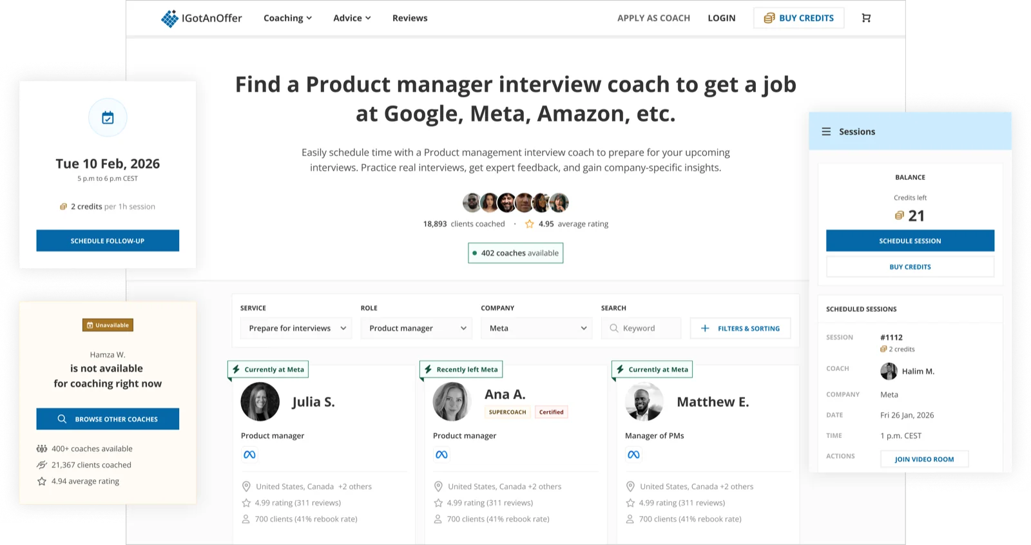Open the Company dropdown showing Meta
The image size is (1031, 545).
pos(537,328)
